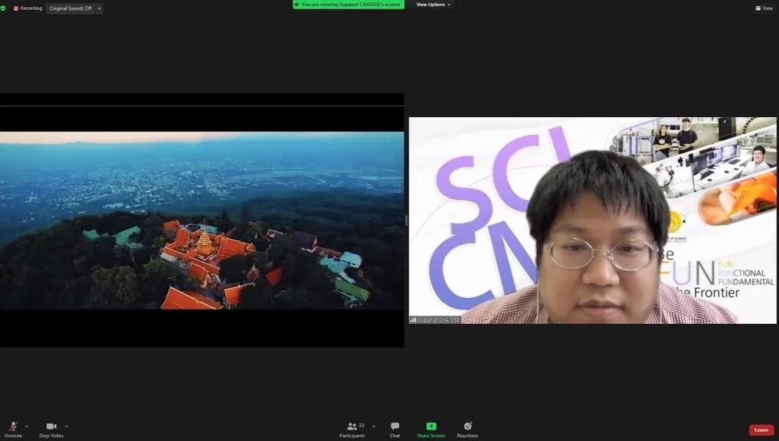Screen dimensions: 779x441
Task: Open the Participants panel
Action: (352, 428)
